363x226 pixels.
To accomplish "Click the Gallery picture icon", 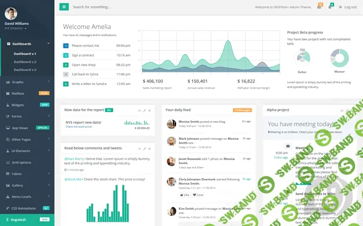I will coord(8,185).
